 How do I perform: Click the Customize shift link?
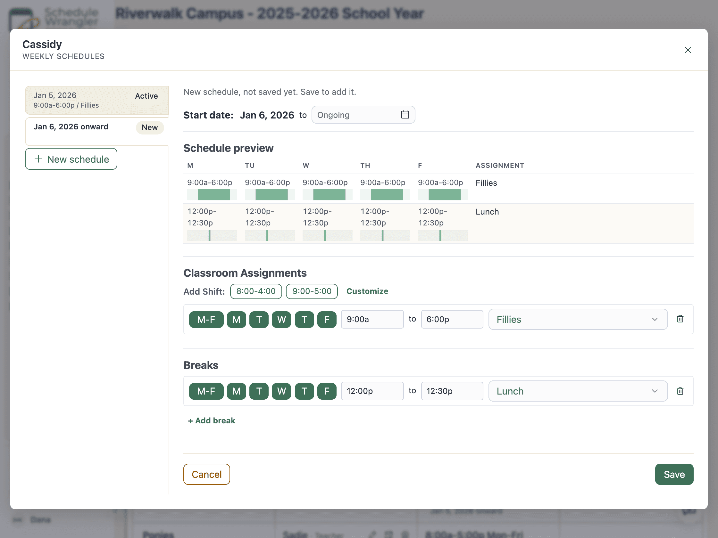click(367, 291)
